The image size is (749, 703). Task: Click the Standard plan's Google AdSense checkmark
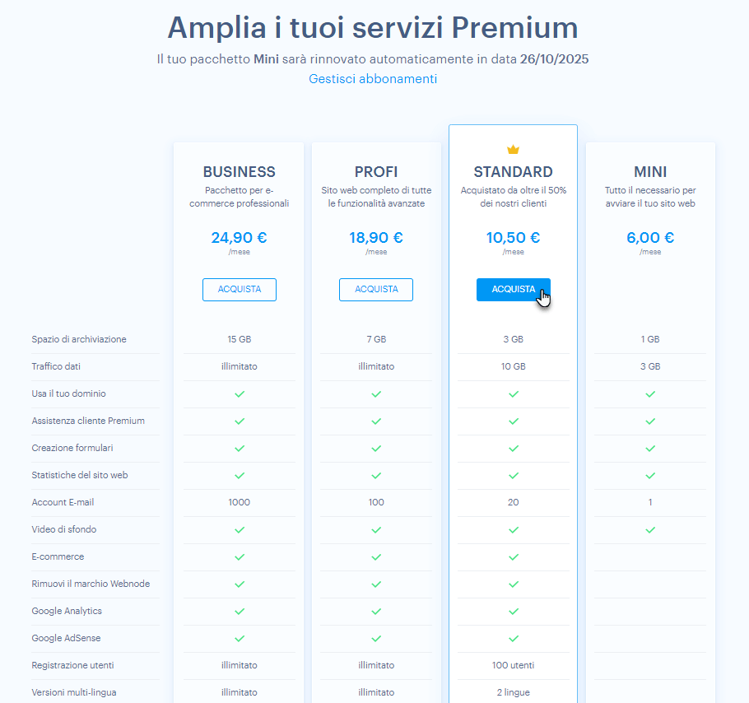[514, 639]
